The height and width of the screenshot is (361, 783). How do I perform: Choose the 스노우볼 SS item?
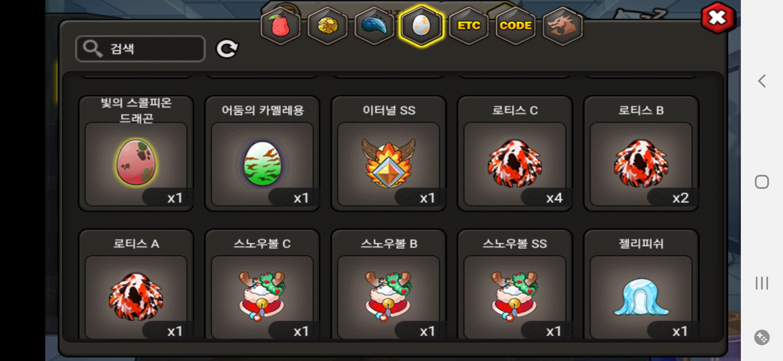point(515,284)
